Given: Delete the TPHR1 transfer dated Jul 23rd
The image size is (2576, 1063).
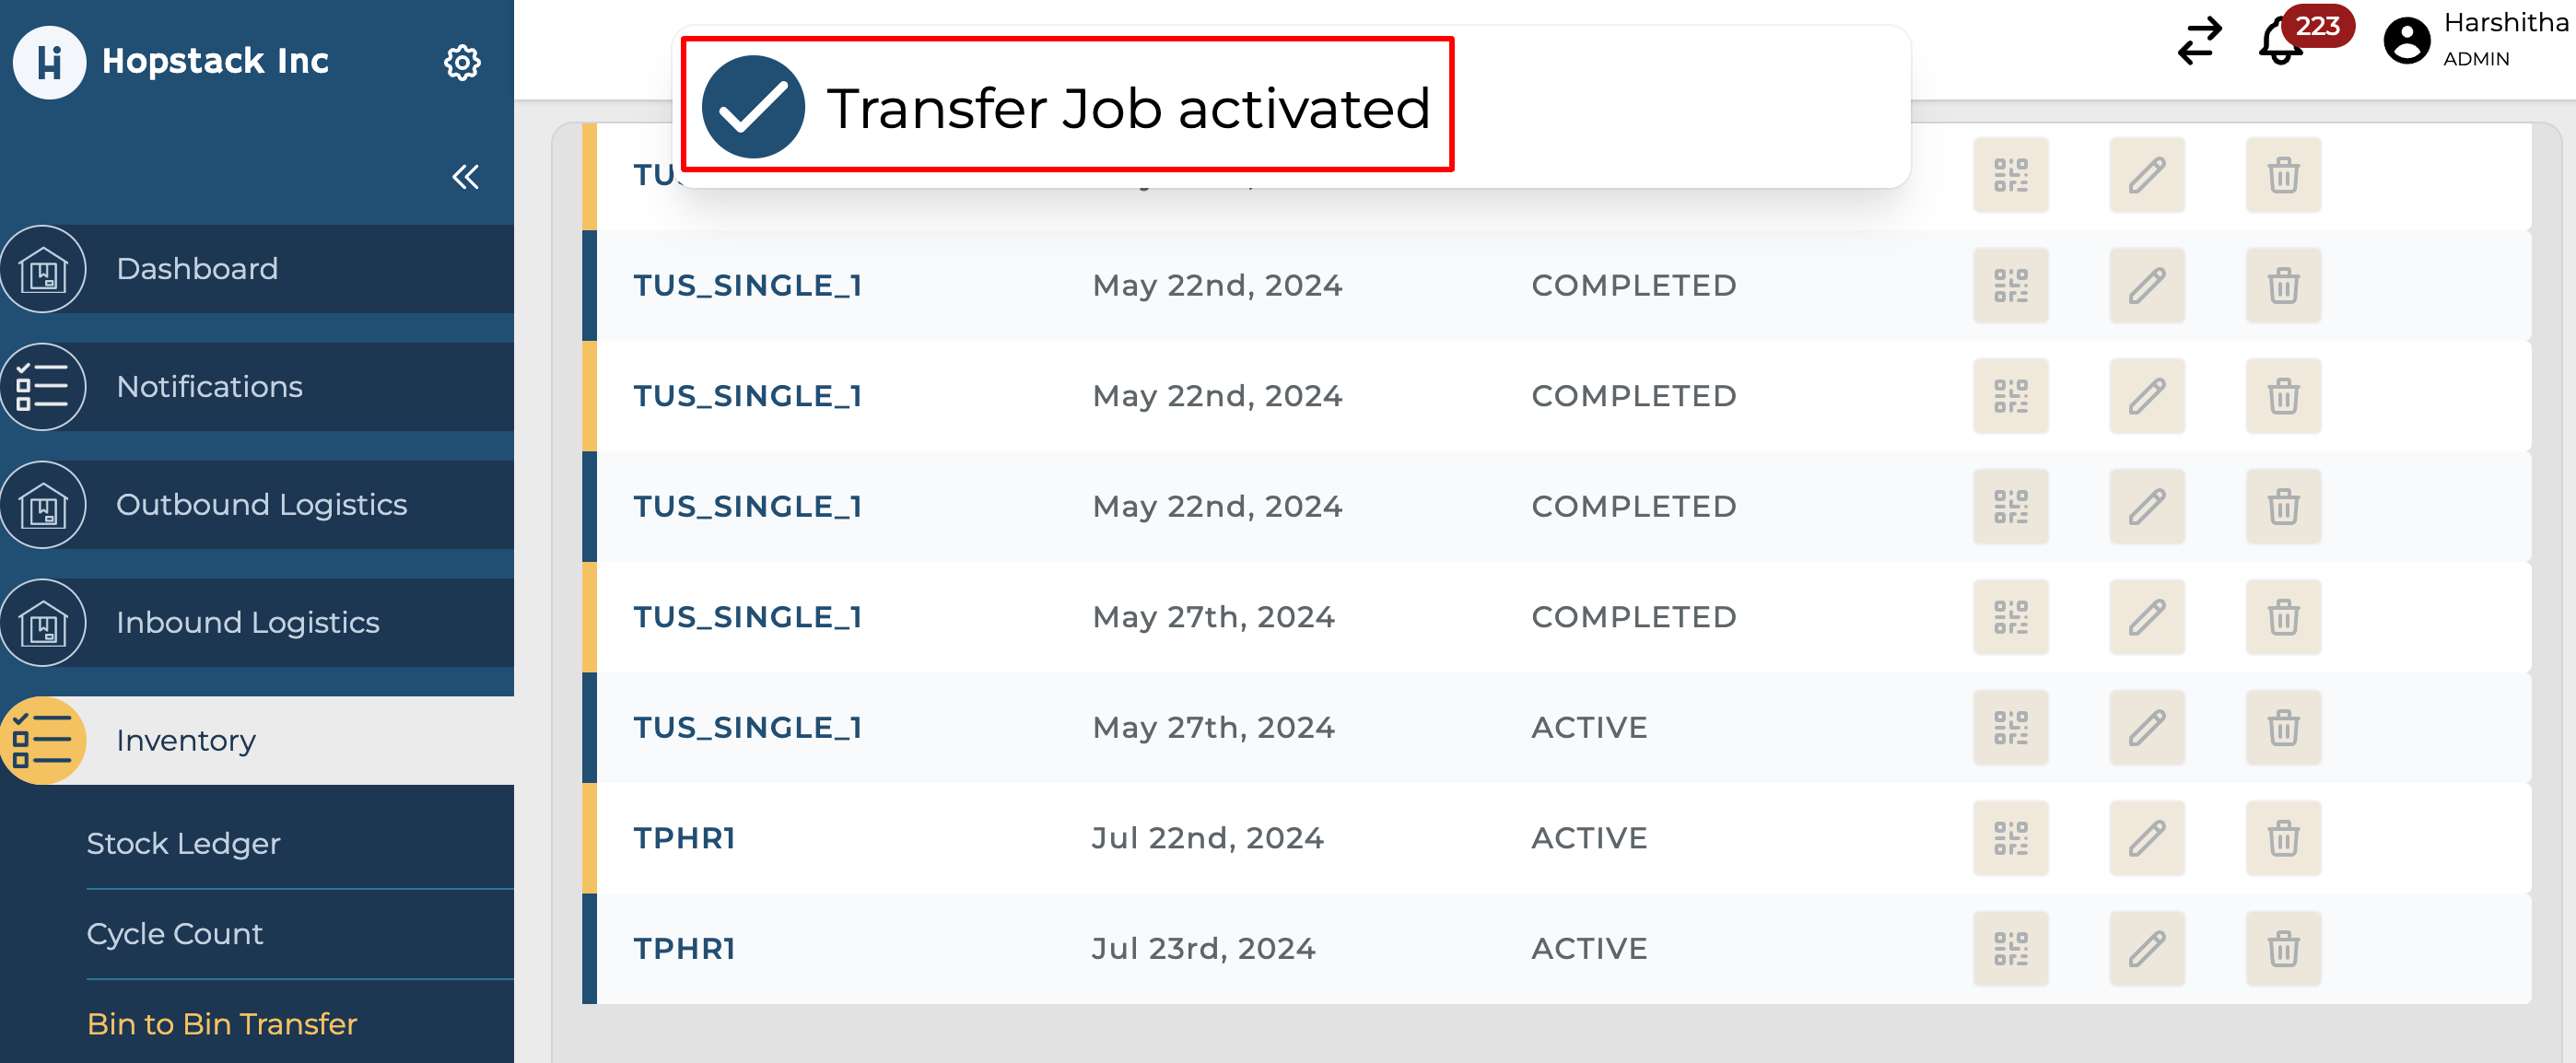Looking at the screenshot, I should click(2283, 948).
